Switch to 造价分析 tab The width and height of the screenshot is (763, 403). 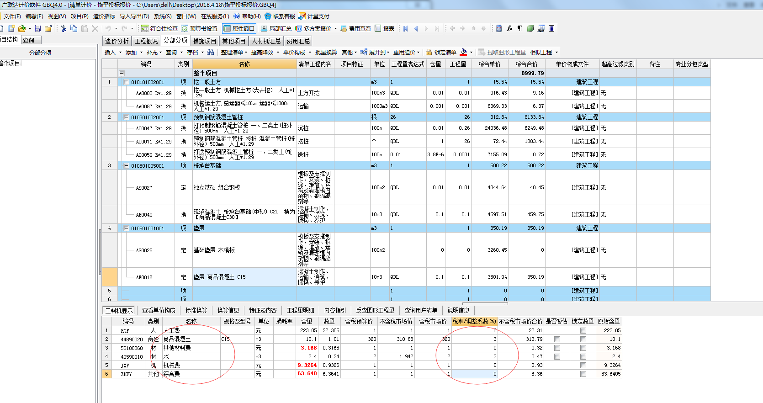[117, 41]
